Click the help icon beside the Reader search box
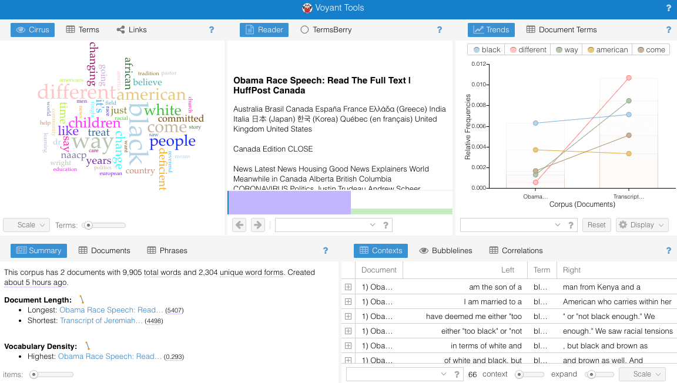Viewport: 677px width, 383px height. coord(386,225)
